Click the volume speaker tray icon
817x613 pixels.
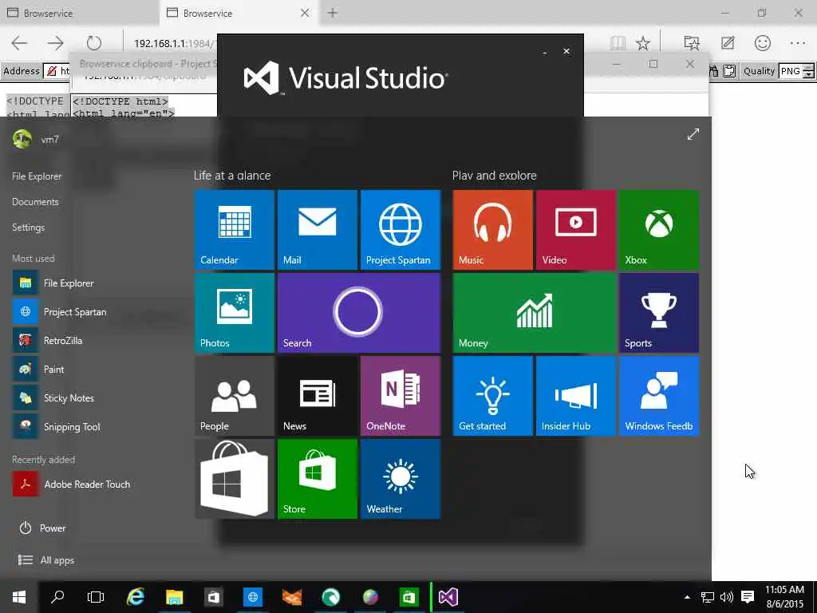(726, 597)
